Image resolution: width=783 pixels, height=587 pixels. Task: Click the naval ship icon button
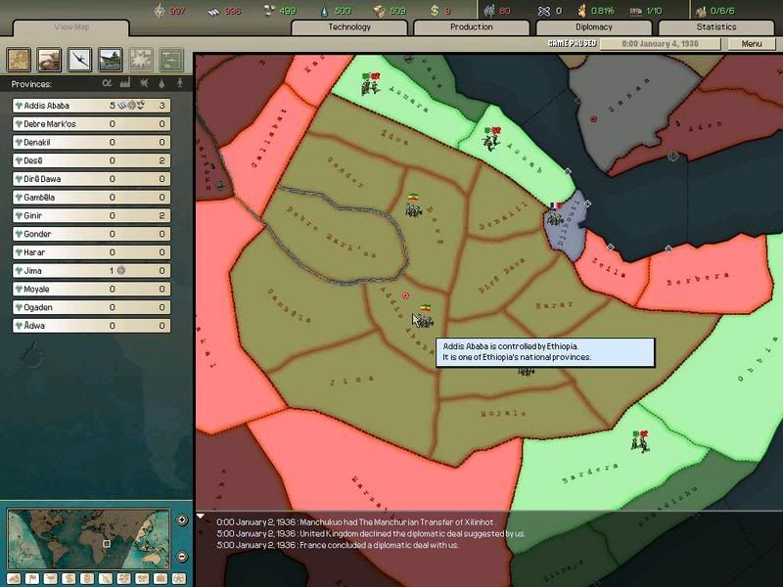point(109,60)
